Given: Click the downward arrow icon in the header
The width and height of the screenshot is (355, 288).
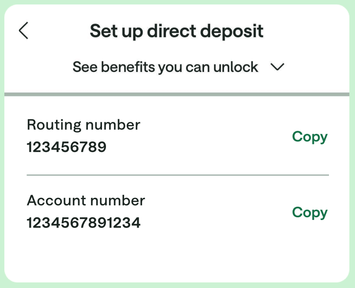Looking at the screenshot, I should click(278, 67).
